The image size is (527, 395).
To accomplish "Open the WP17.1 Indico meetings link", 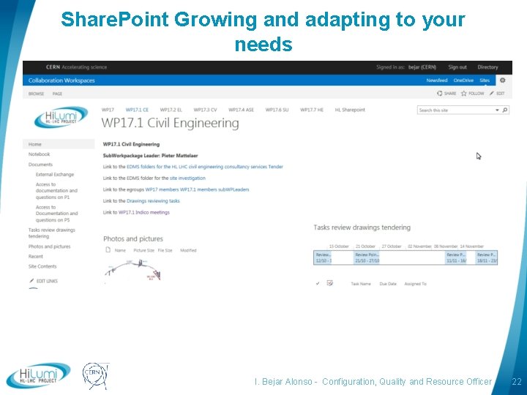I will (x=144, y=212).
